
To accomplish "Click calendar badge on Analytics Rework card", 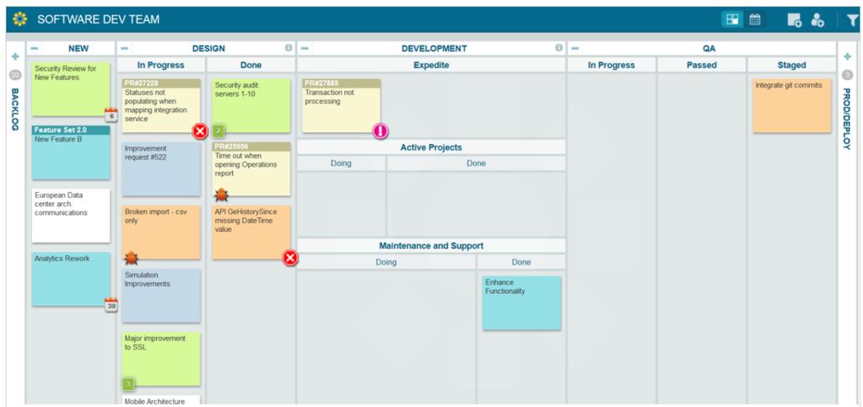I will coord(111,305).
